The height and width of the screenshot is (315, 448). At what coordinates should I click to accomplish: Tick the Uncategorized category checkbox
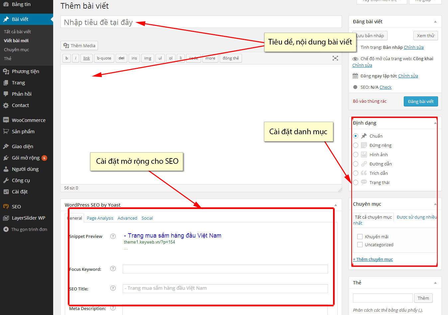coord(360,245)
